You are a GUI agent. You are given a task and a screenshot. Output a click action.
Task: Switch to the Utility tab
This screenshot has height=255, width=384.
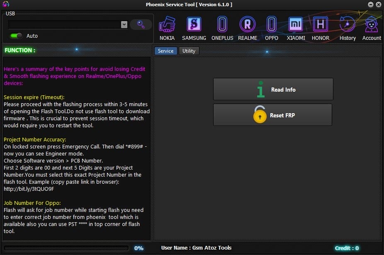(x=189, y=51)
